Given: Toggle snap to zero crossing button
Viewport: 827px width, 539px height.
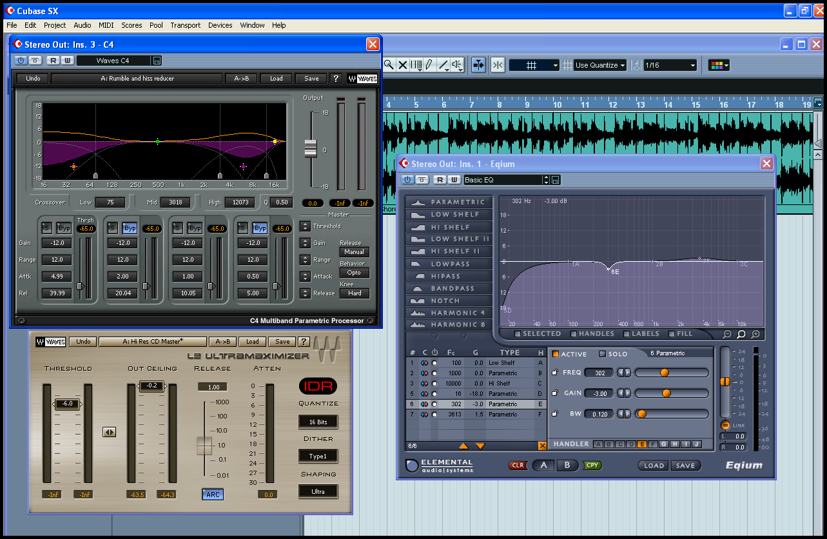Looking at the screenshot, I should 498,65.
